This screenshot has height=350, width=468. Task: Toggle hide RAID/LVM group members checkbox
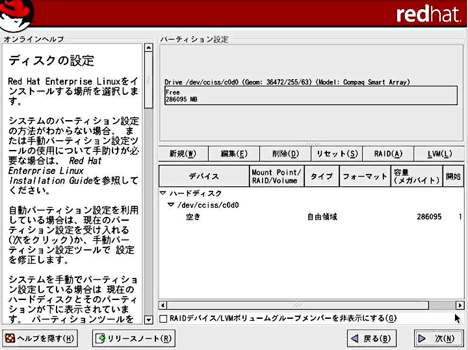point(163,319)
